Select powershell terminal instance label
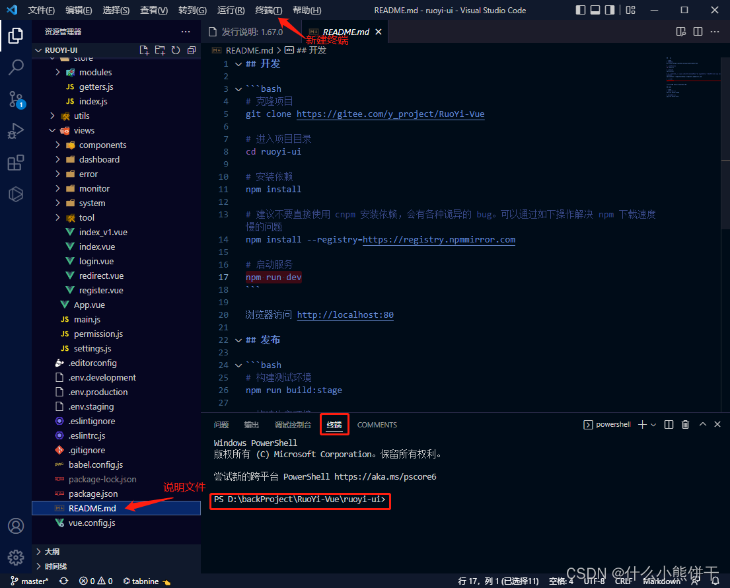Viewport: 730px width, 588px height. 607,425
